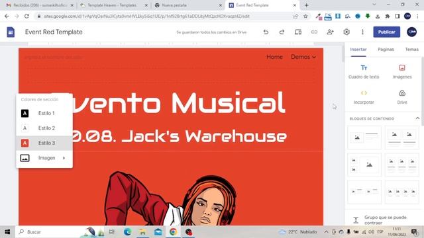Open File Explorer from the taskbar

pyautogui.click(x=142, y=232)
